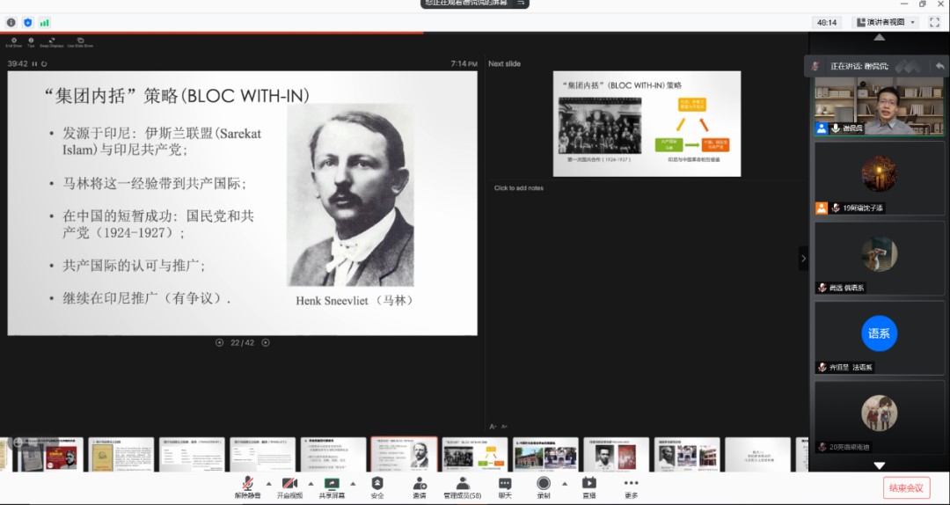Collapse the video panel side arrow
The height and width of the screenshot is (505, 950).
(x=802, y=258)
